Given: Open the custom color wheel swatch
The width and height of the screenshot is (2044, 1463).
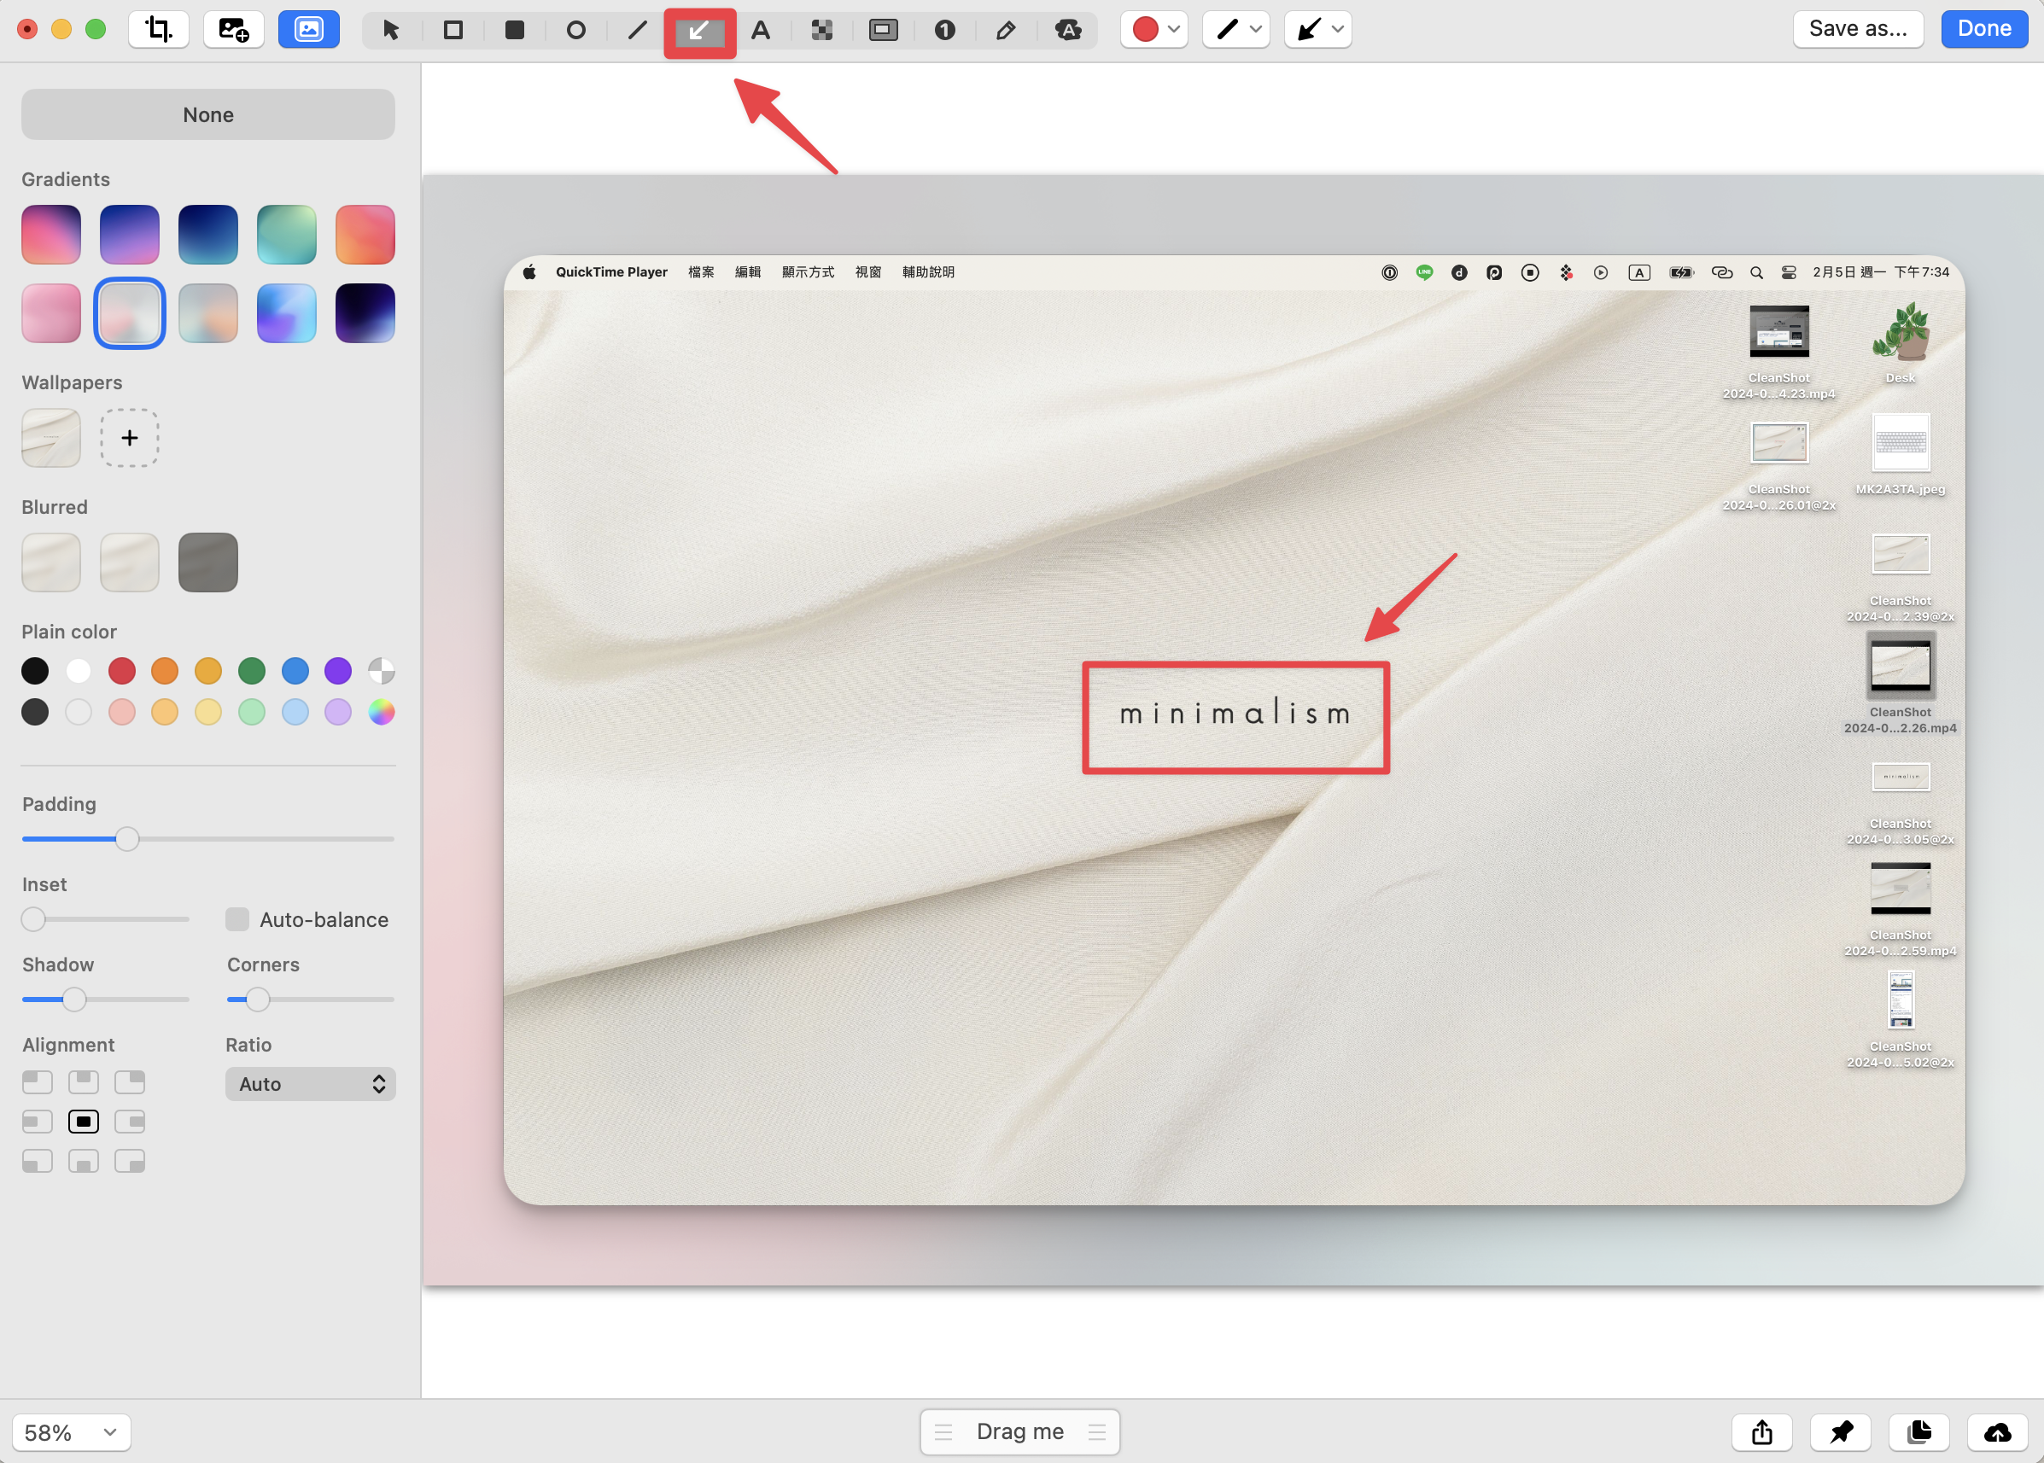Looking at the screenshot, I should tap(381, 712).
